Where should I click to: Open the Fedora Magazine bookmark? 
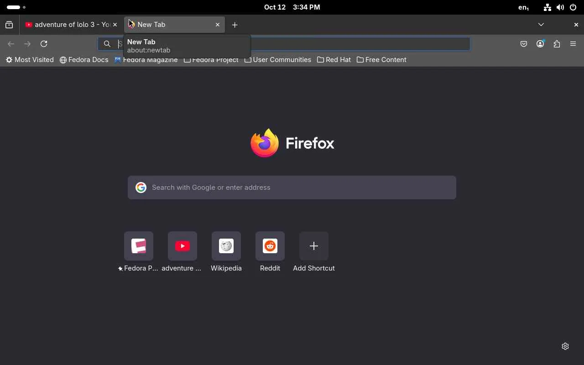tap(146, 60)
